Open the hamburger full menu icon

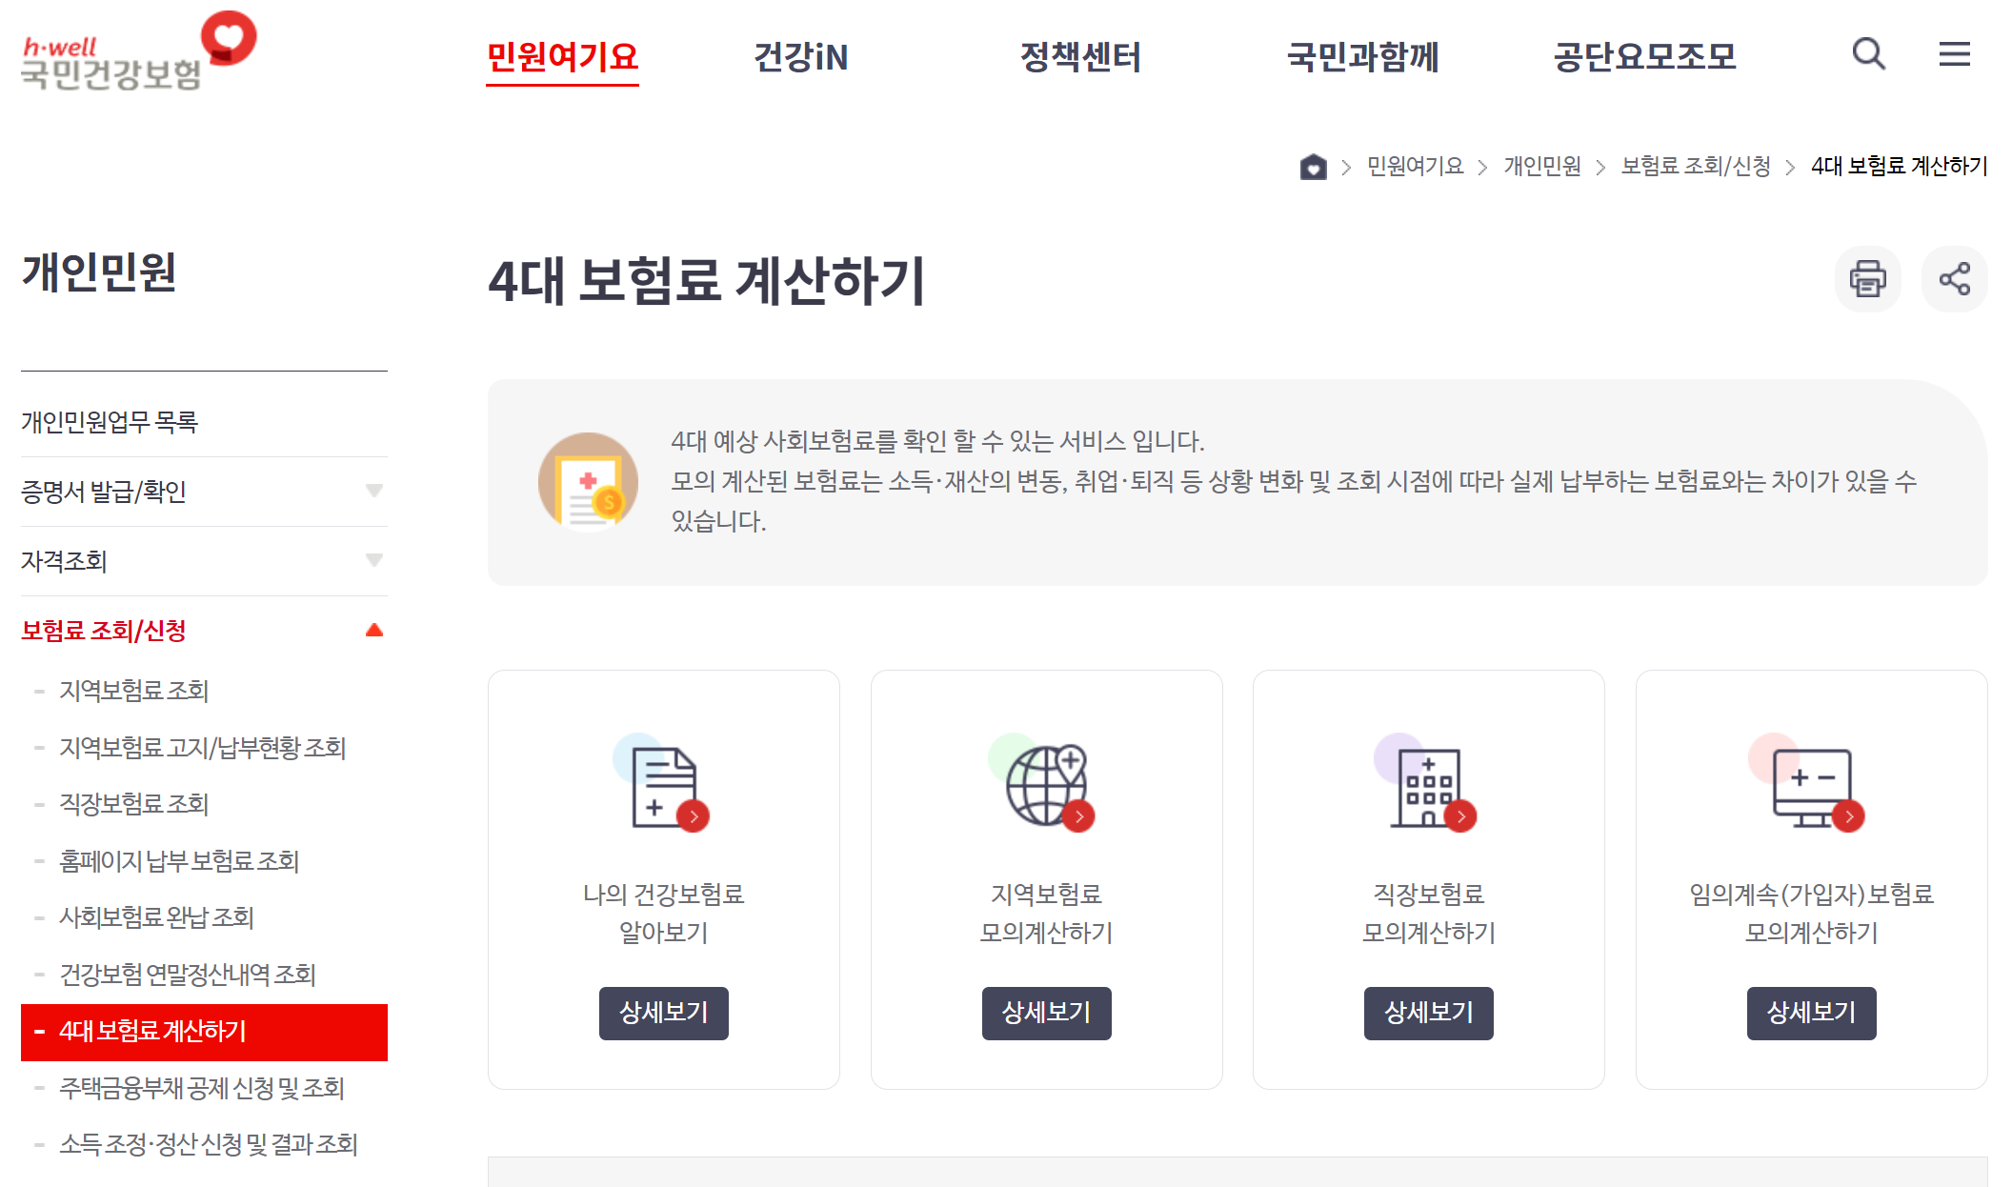tap(1954, 54)
